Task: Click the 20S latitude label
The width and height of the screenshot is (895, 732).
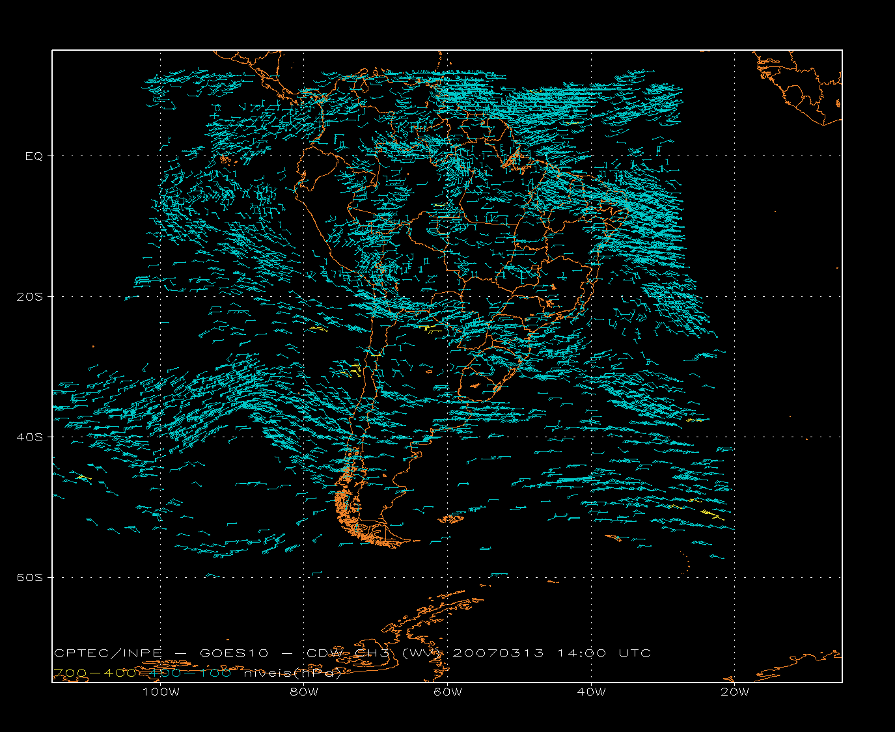Action: pos(29,297)
